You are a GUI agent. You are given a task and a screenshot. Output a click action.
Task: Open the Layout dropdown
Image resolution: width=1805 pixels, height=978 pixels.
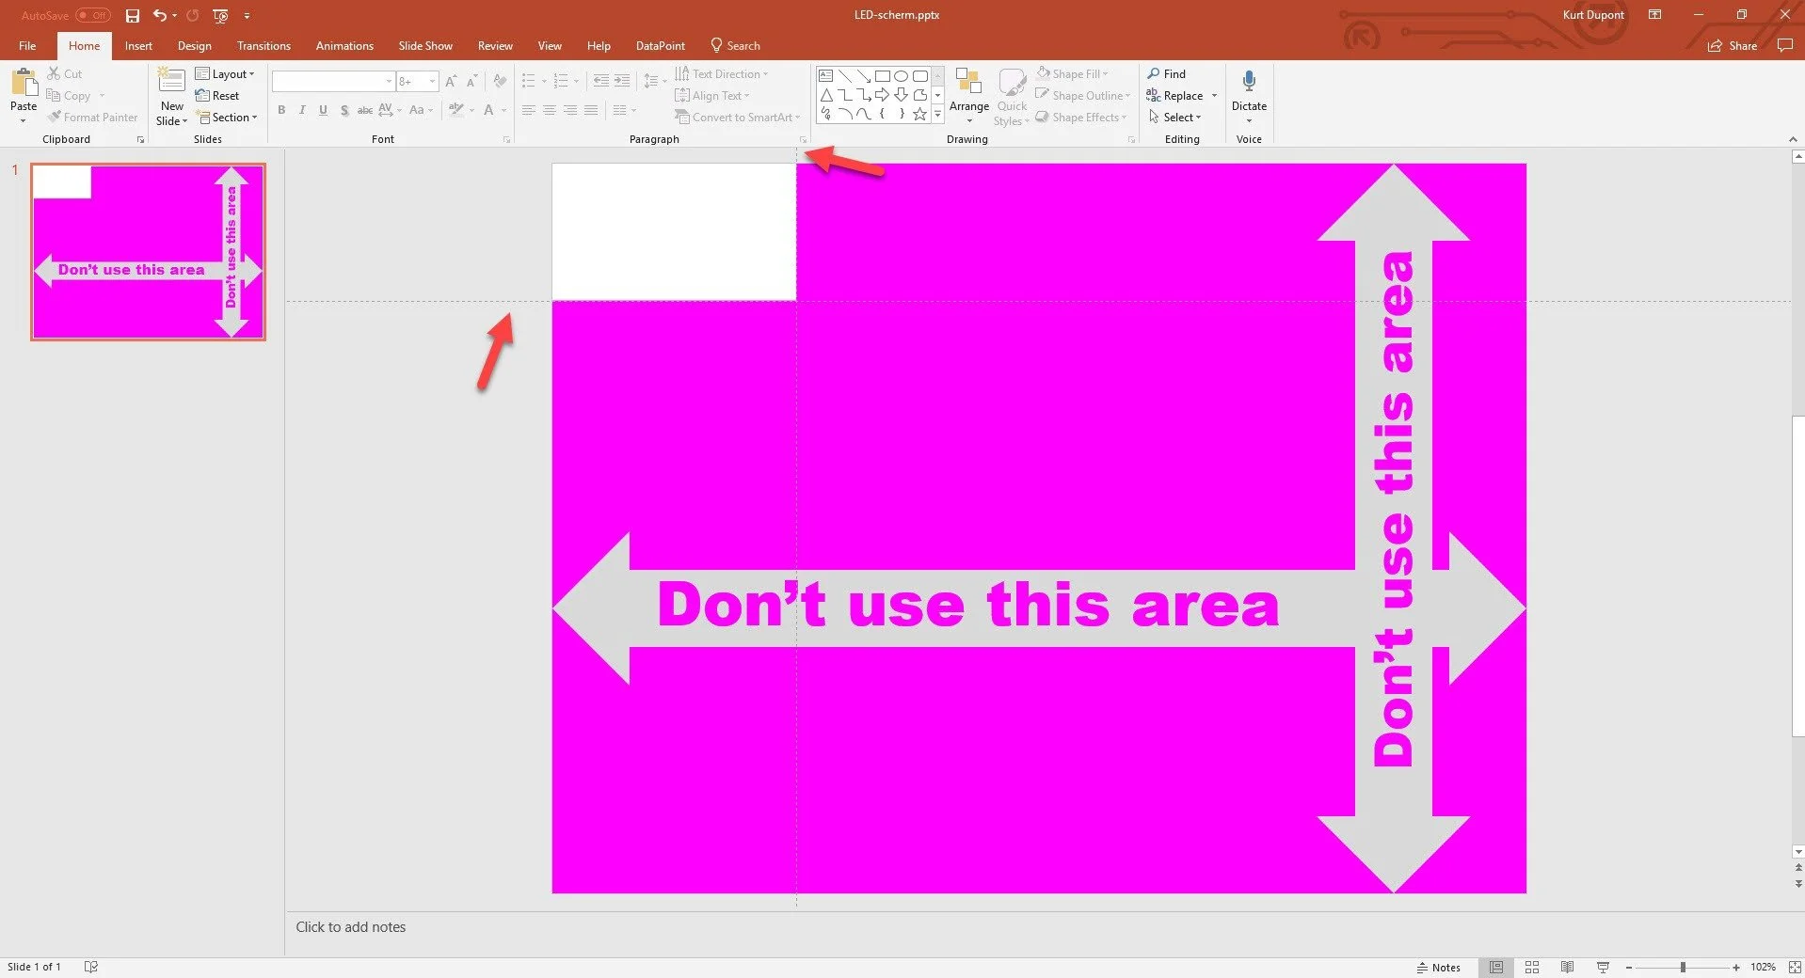coord(225,73)
